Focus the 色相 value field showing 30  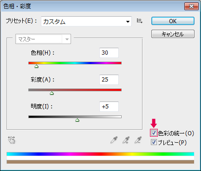pyautogui.click(x=109, y=53)
